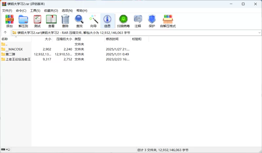Image resolution: width=262 pixels, height=153 pixels.
Task: Open the File (文件) menu
Action: (7, 10)
